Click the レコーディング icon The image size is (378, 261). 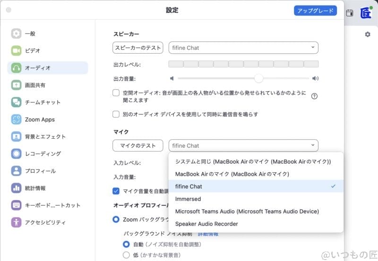[17, 153]
